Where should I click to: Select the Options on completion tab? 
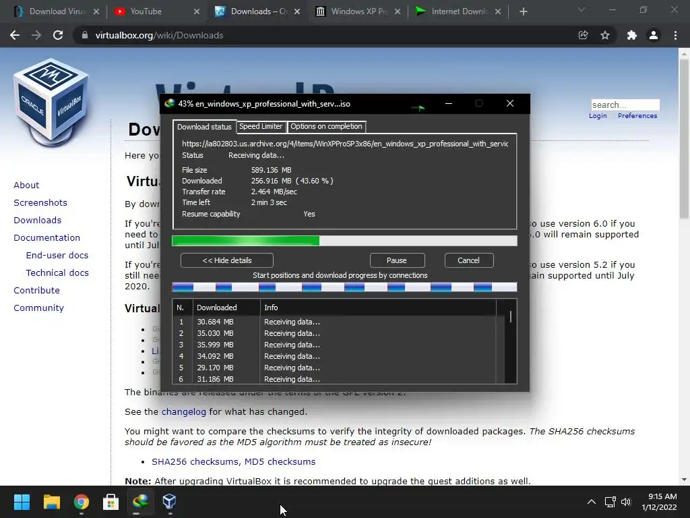326,126
